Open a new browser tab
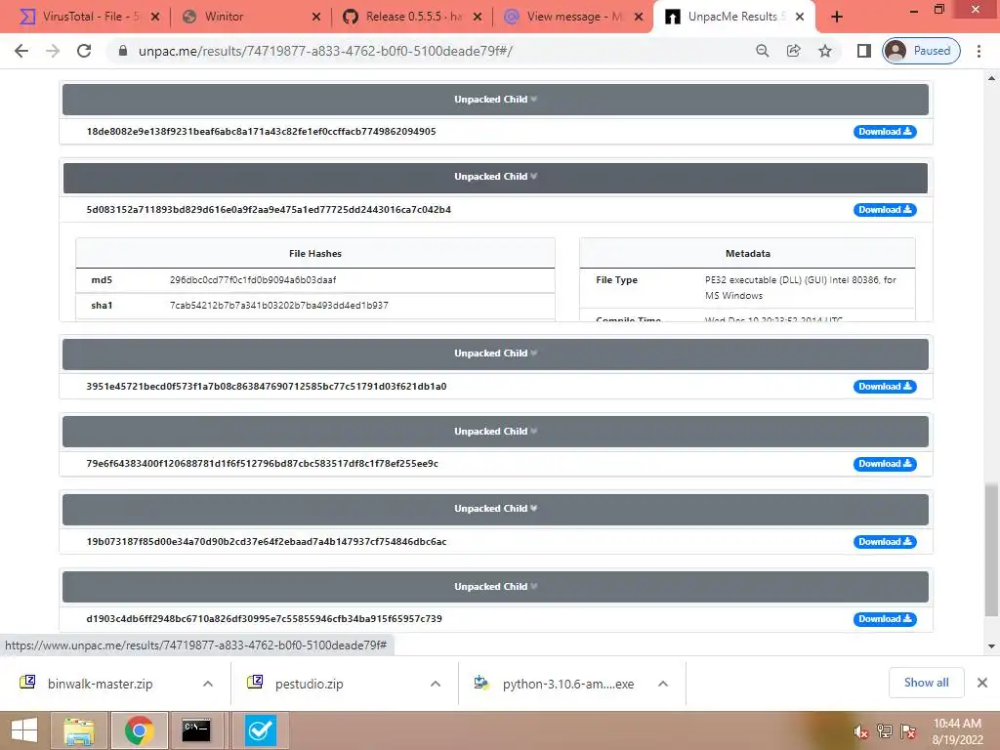The height and width of the screenshot is (750, 1000). tap(837, 17)
